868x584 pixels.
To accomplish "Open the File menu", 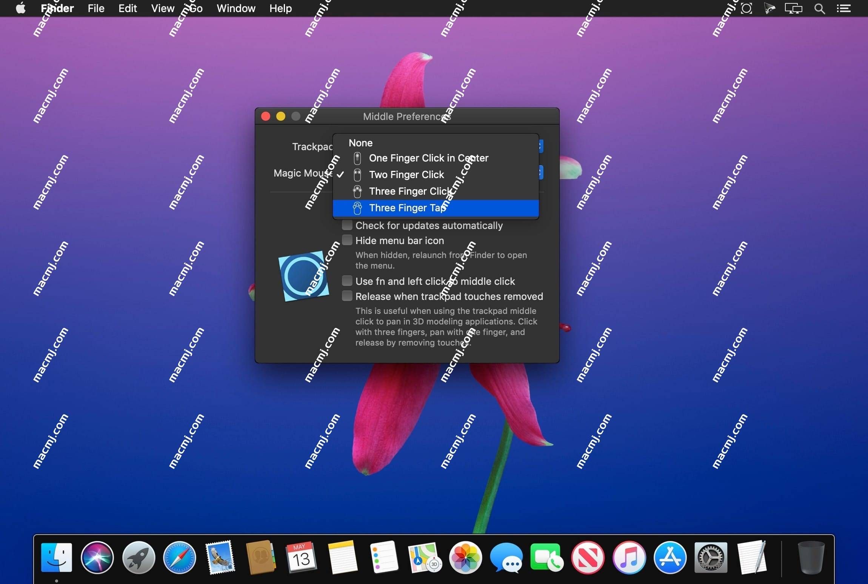I will tap(96, 8).
